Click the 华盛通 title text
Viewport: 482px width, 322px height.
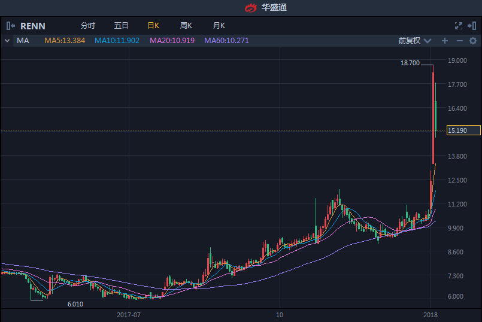click(x=274, y=8)
